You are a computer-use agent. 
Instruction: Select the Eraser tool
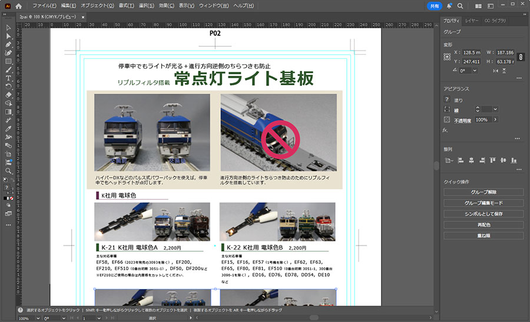click(x=8, y=95)
